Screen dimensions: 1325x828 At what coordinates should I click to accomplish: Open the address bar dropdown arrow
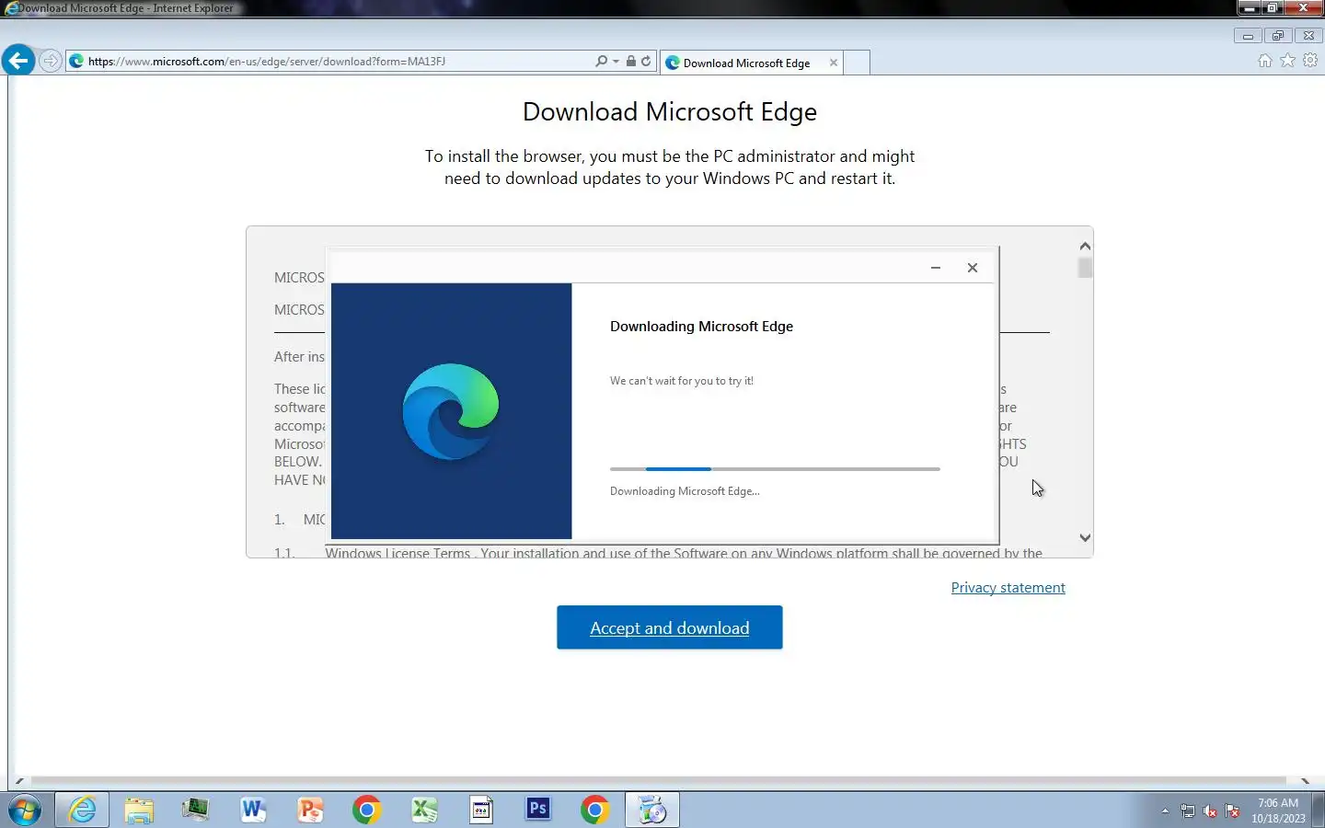point(616,62)
